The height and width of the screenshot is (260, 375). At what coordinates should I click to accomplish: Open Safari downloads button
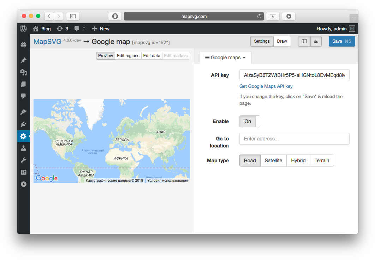click(x=288, y=16)
